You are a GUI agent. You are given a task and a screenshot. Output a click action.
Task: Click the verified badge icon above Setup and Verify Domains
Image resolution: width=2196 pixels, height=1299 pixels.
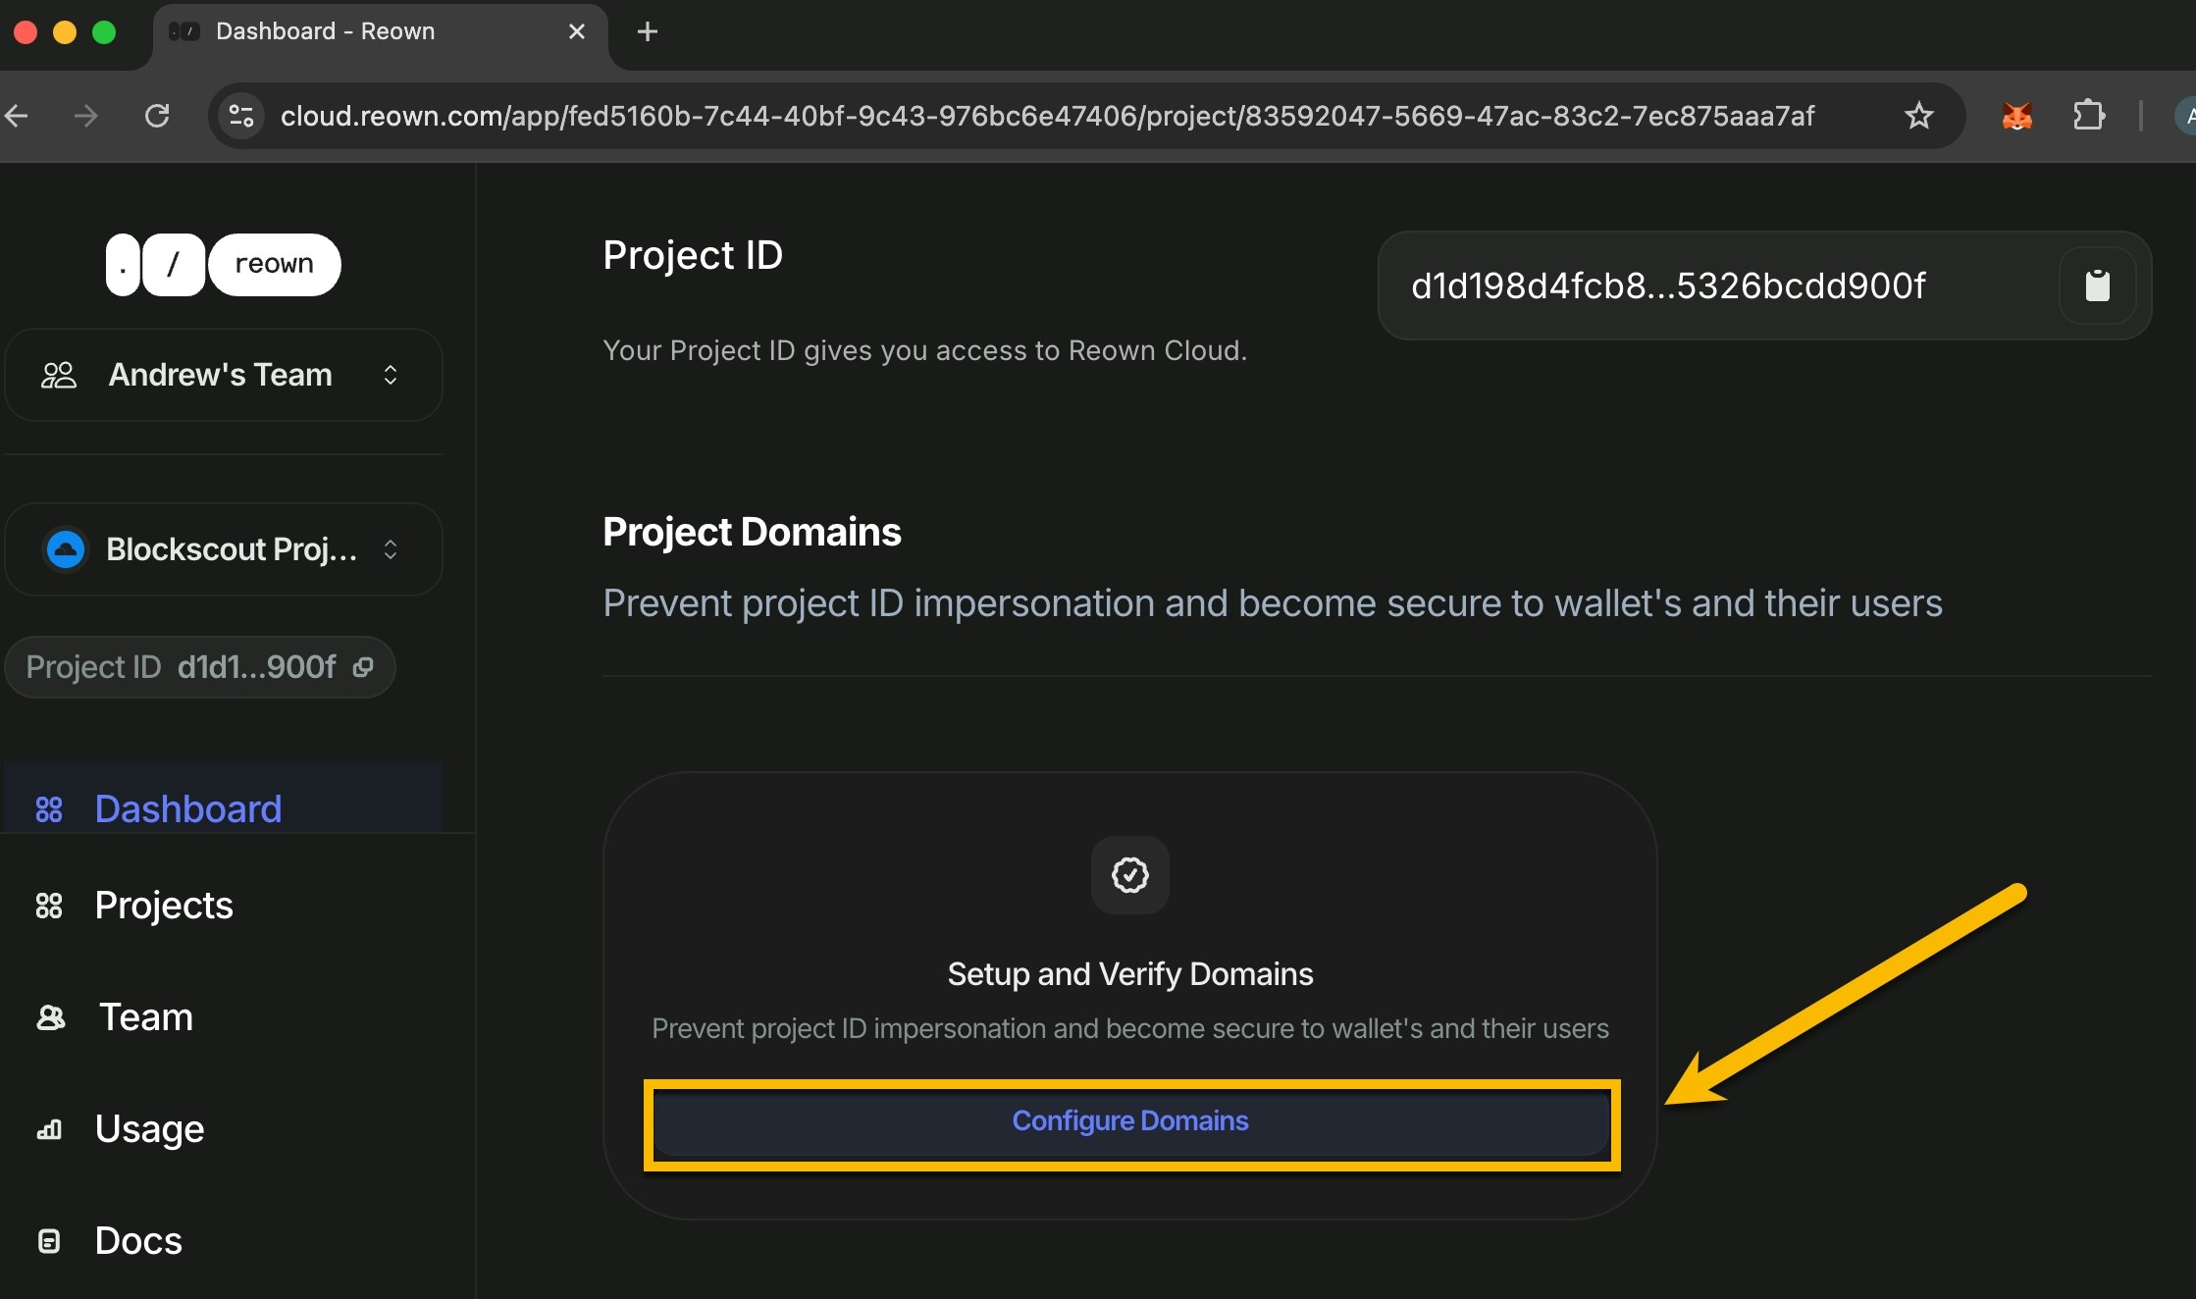[x=1129, y=874]
